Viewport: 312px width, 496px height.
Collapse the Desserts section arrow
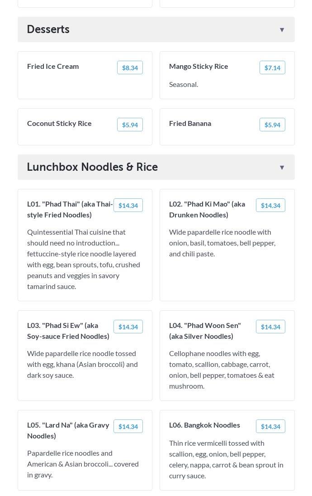point(282,30)
